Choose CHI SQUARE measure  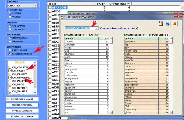(x=10, y=26)
